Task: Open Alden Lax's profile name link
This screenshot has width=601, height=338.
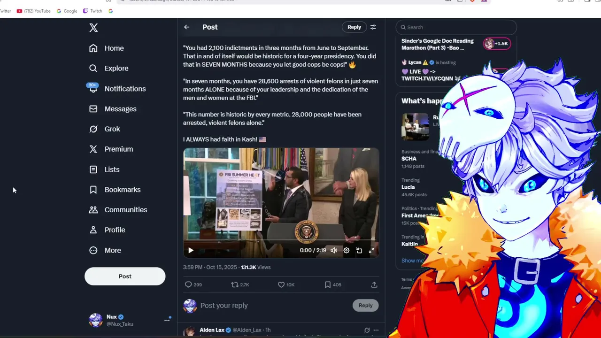Action: tap(212, 330)
